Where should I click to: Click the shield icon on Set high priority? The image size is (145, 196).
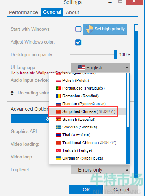89,29
